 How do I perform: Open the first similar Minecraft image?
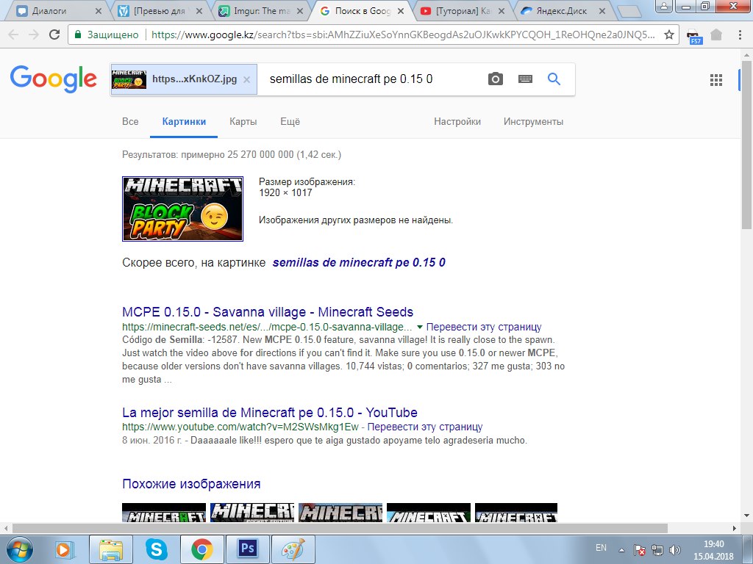pos(164,512)
